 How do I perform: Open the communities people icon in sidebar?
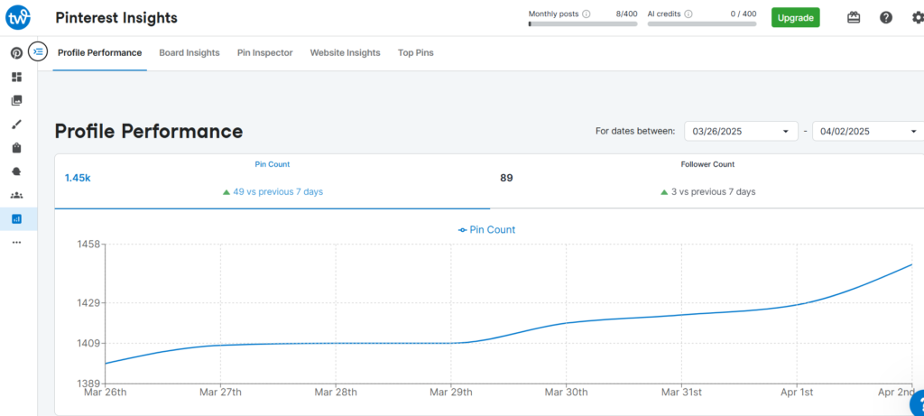16,195
